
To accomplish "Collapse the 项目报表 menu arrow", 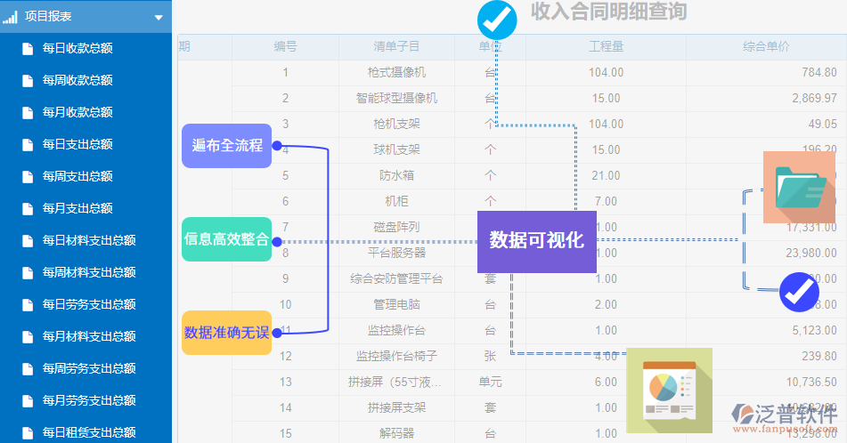I will pos(159,17).
